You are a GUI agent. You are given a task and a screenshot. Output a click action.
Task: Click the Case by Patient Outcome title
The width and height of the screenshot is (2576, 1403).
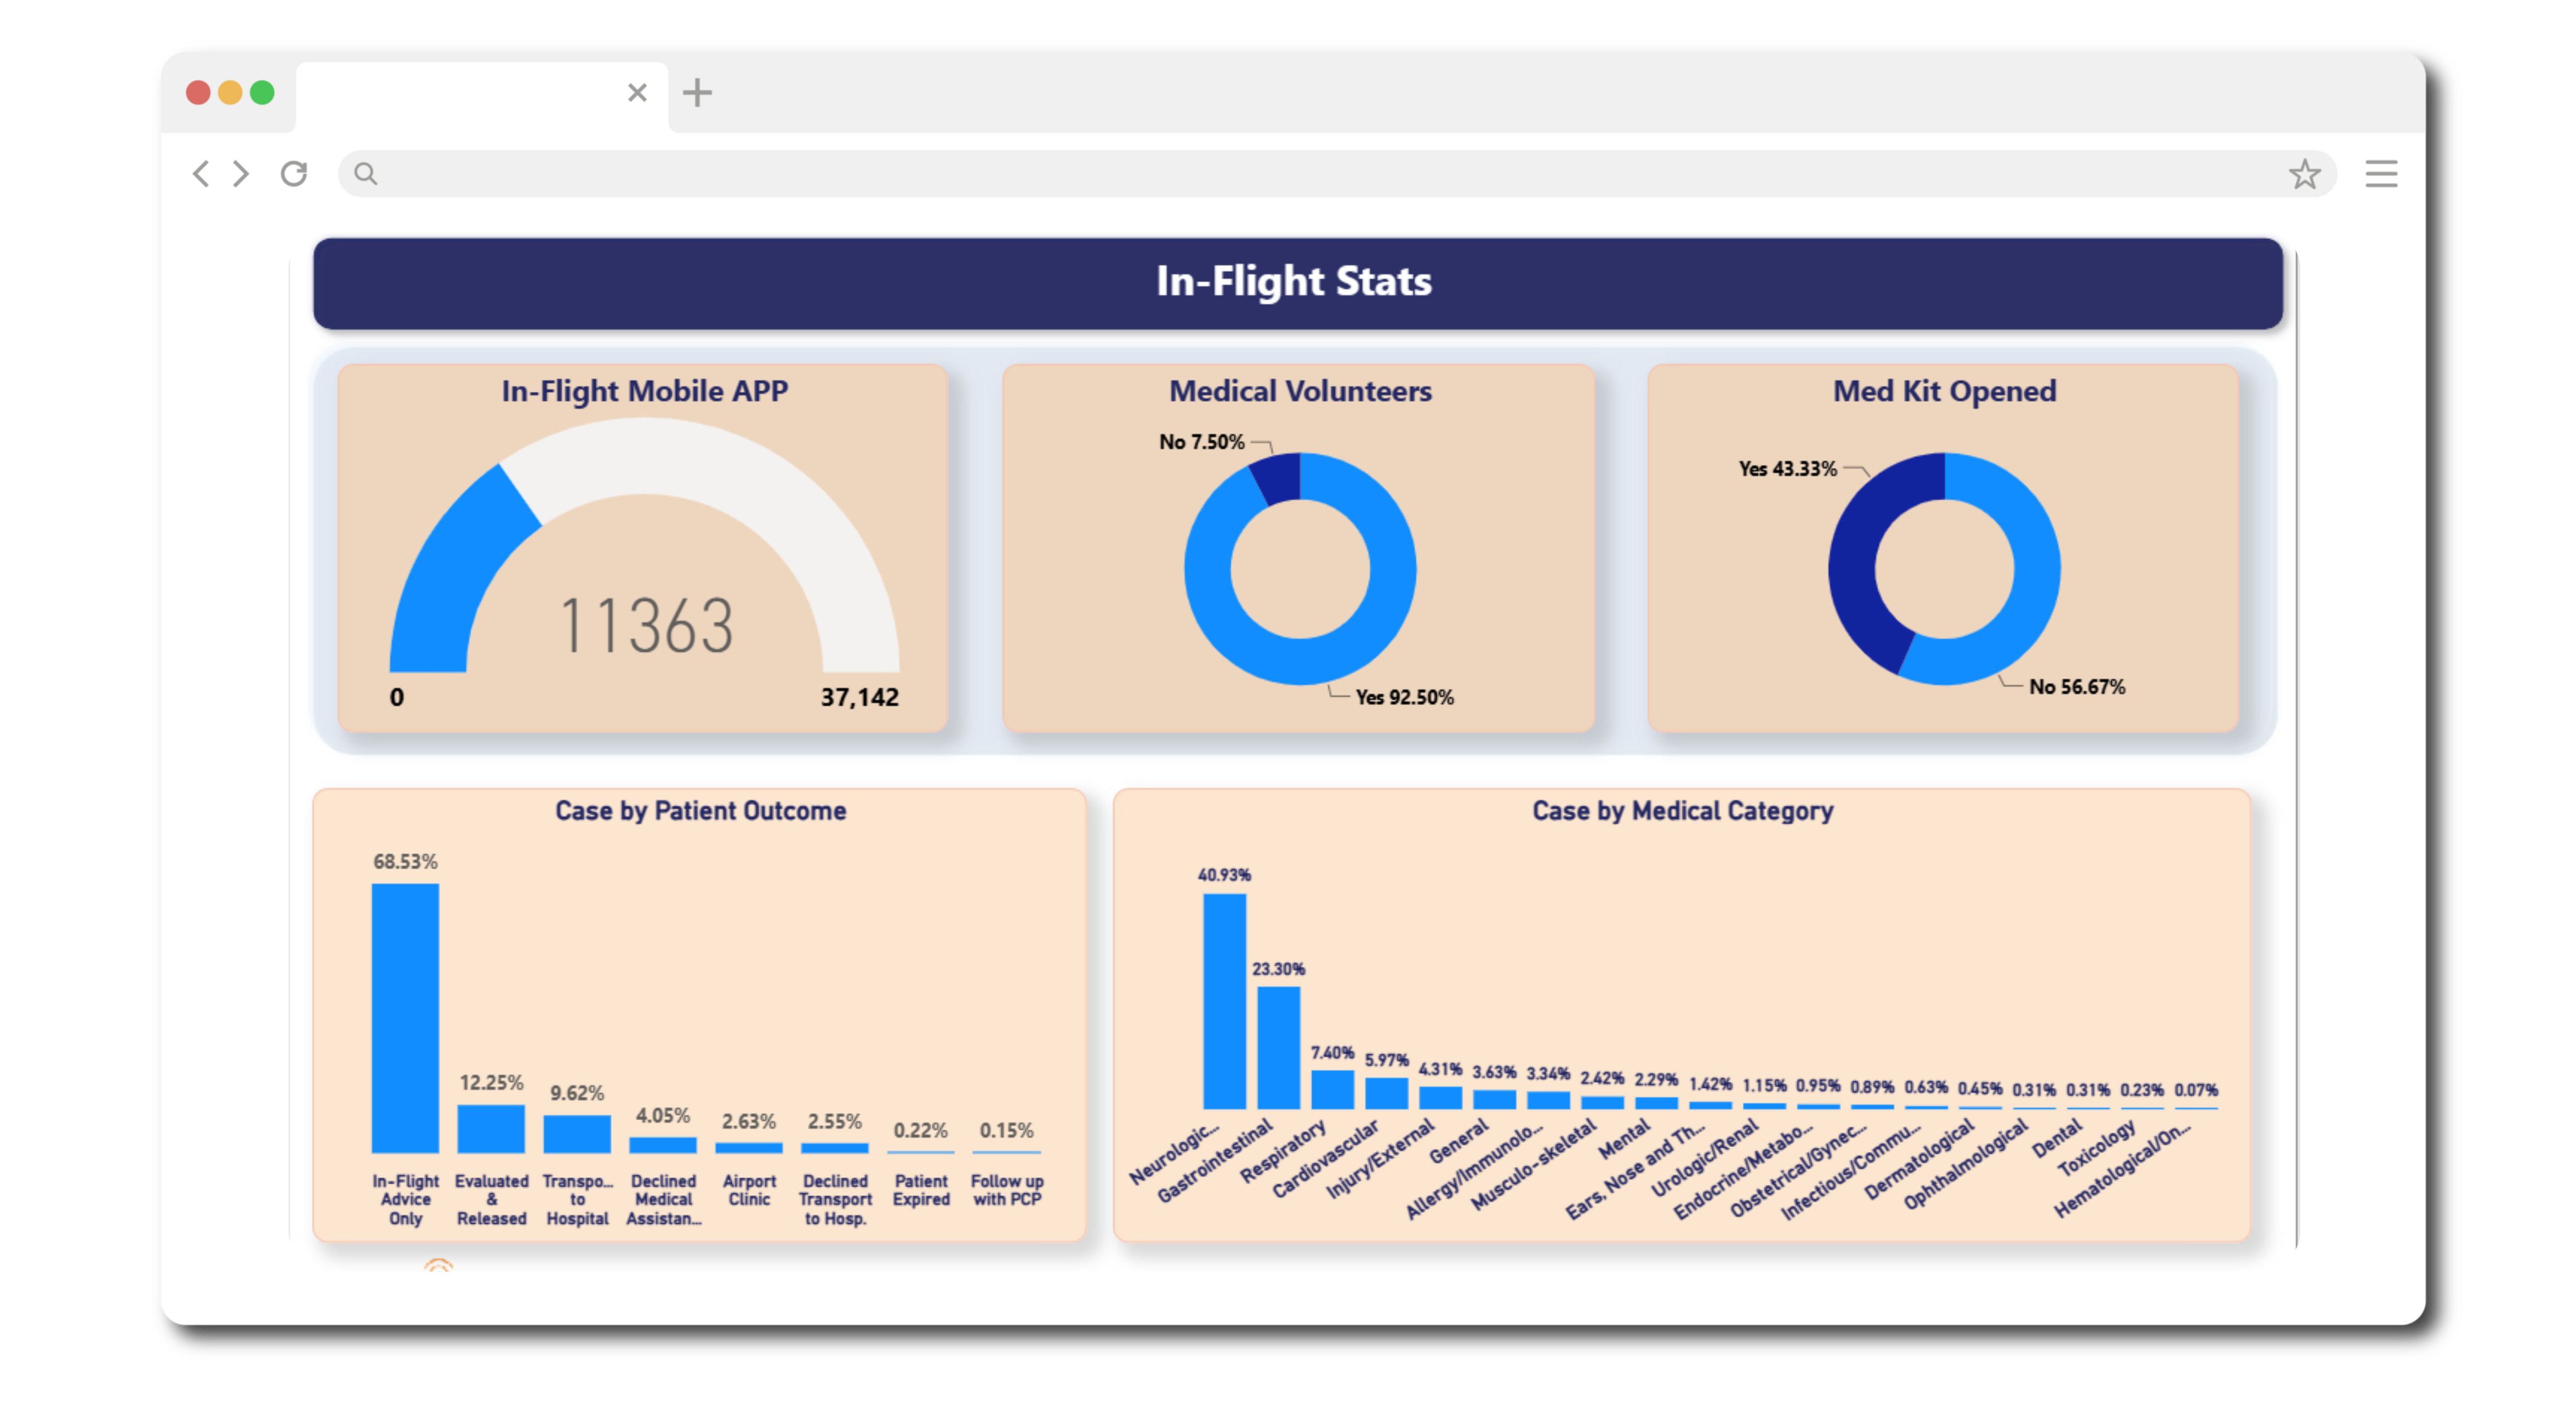tap(700, 811)
